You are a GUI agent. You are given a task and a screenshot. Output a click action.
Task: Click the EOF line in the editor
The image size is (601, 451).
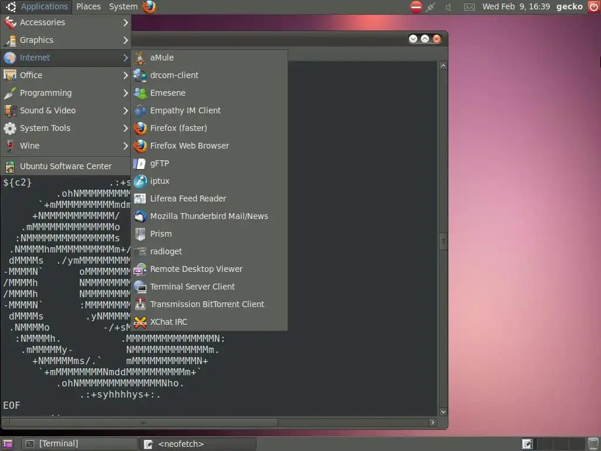(x=12, y=405)
